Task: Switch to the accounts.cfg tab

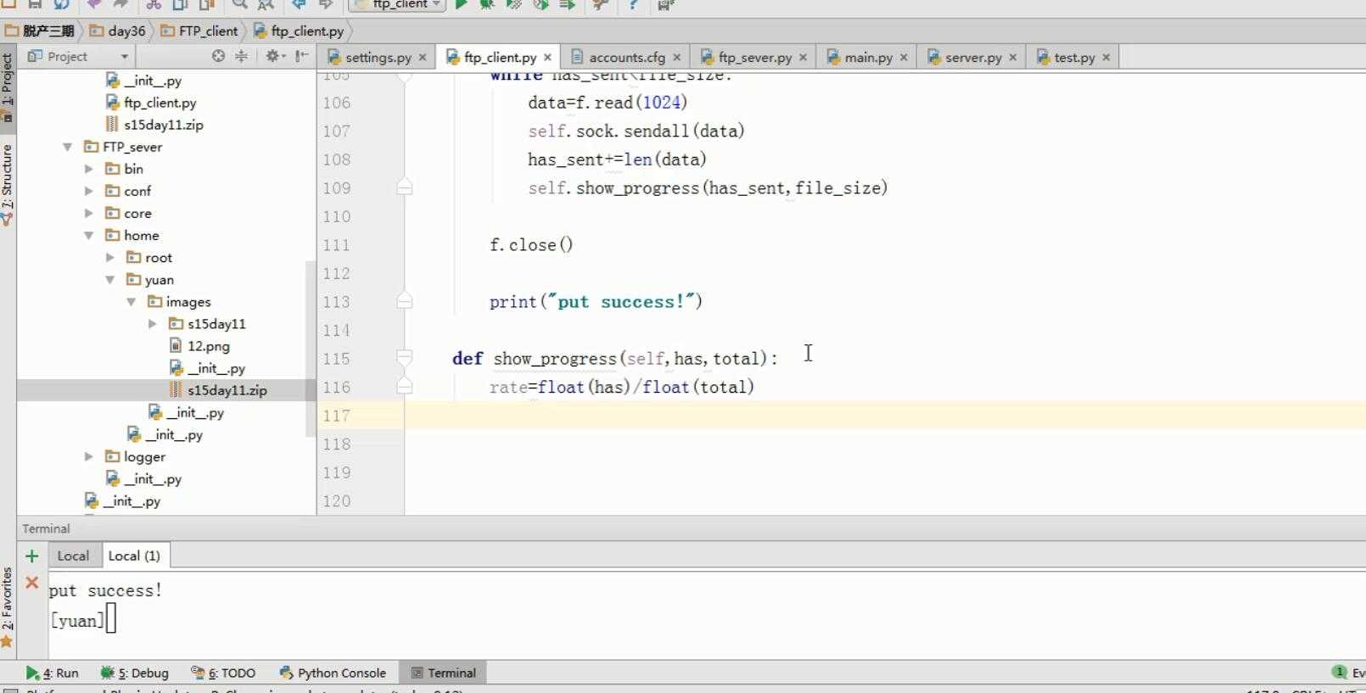Action: pyautogui.click(x=626, y=58)
